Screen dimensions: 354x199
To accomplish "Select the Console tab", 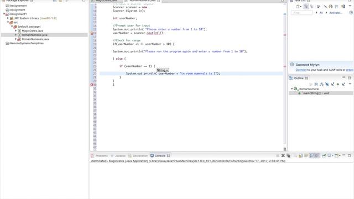I will click(160, 156).
